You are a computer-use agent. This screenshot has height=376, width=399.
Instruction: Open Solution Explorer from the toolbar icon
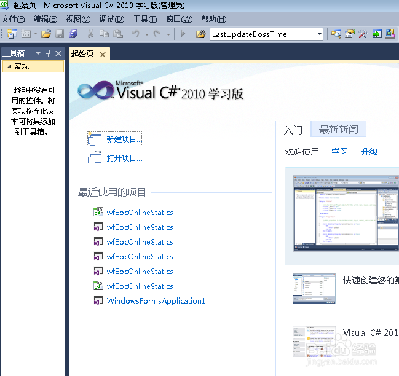click(336, 34)
